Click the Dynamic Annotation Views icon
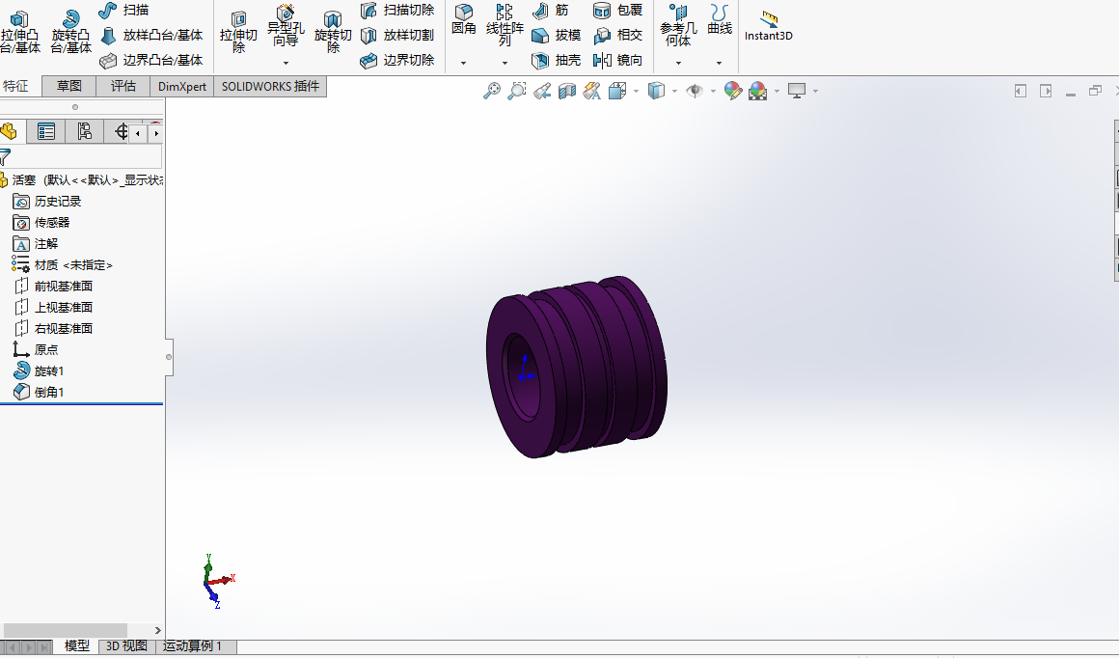 coord(591,91)
